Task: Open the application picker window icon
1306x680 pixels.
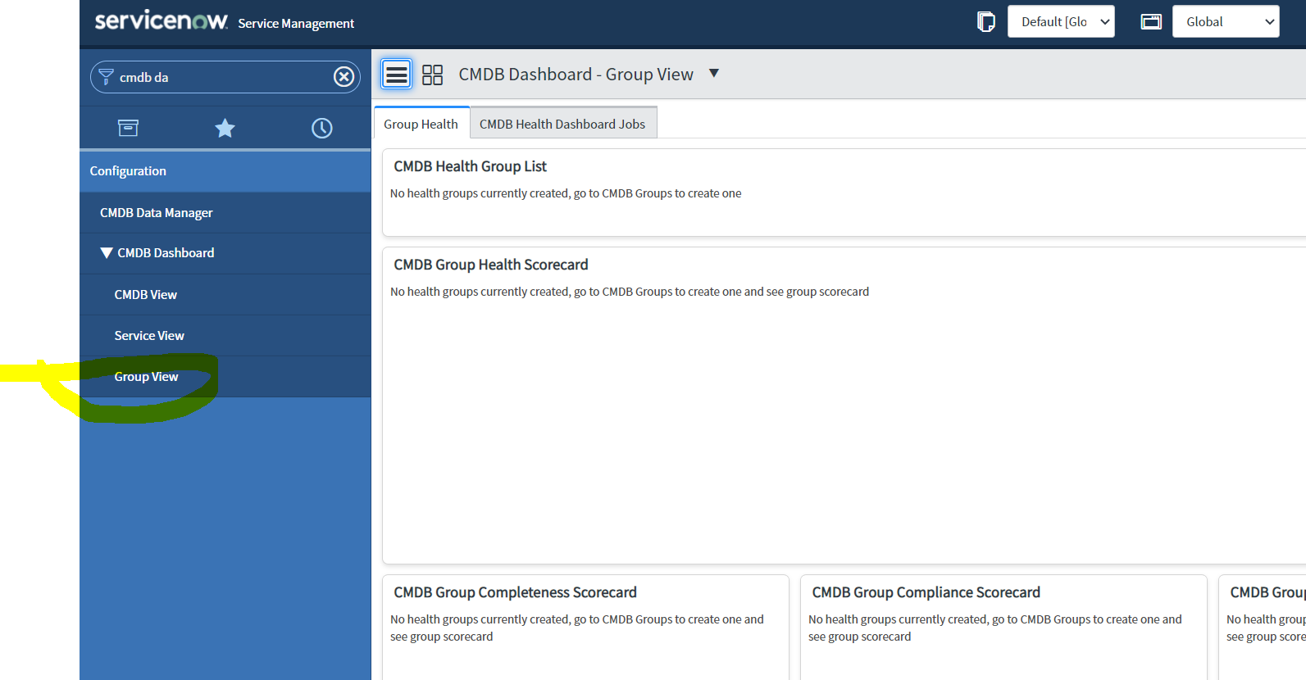Action: 1151,22
